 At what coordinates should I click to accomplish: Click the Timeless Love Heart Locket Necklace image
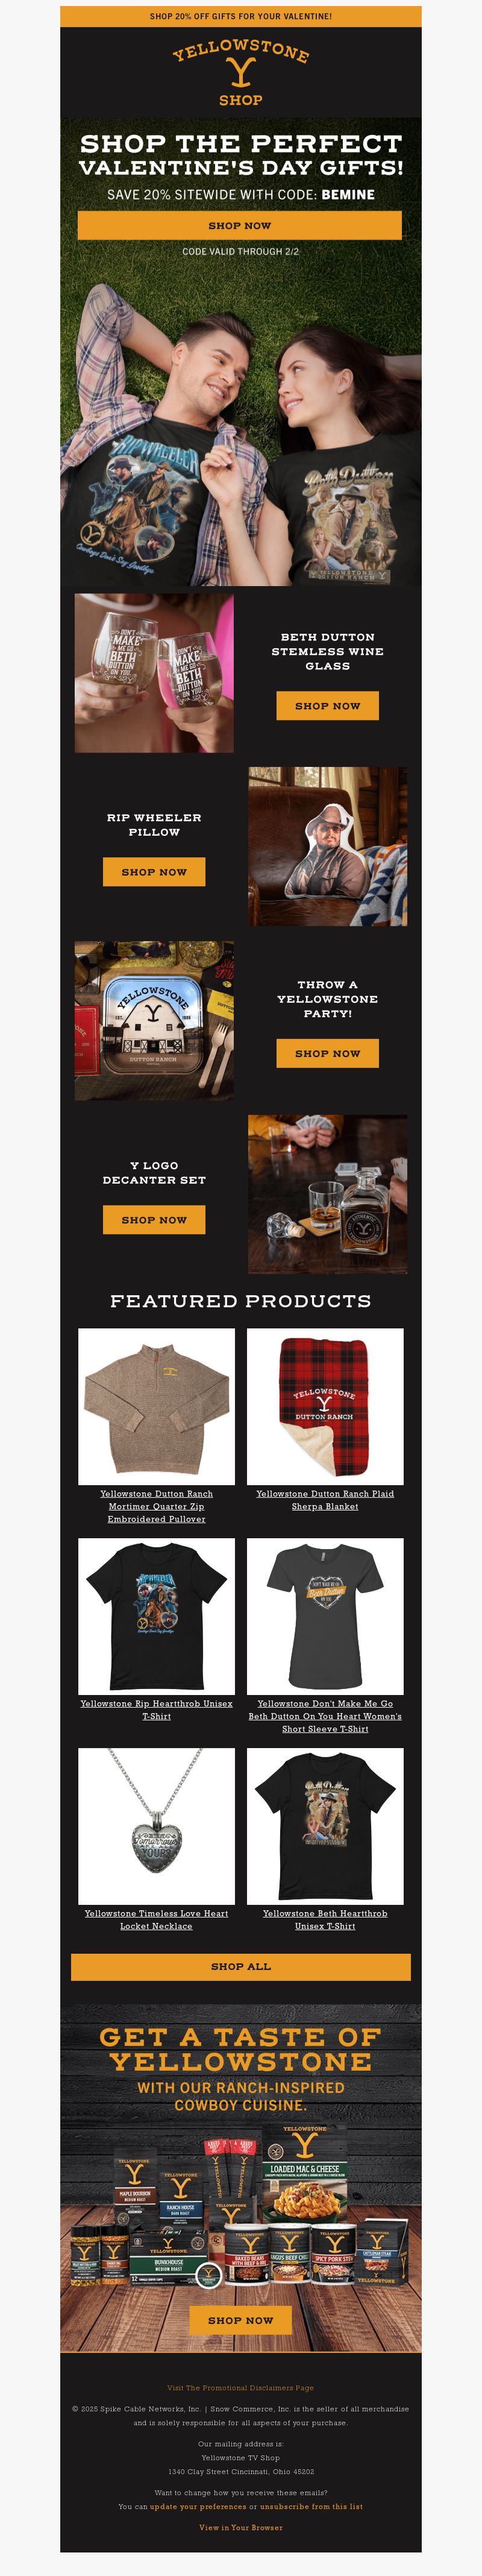click(157, 1826)
